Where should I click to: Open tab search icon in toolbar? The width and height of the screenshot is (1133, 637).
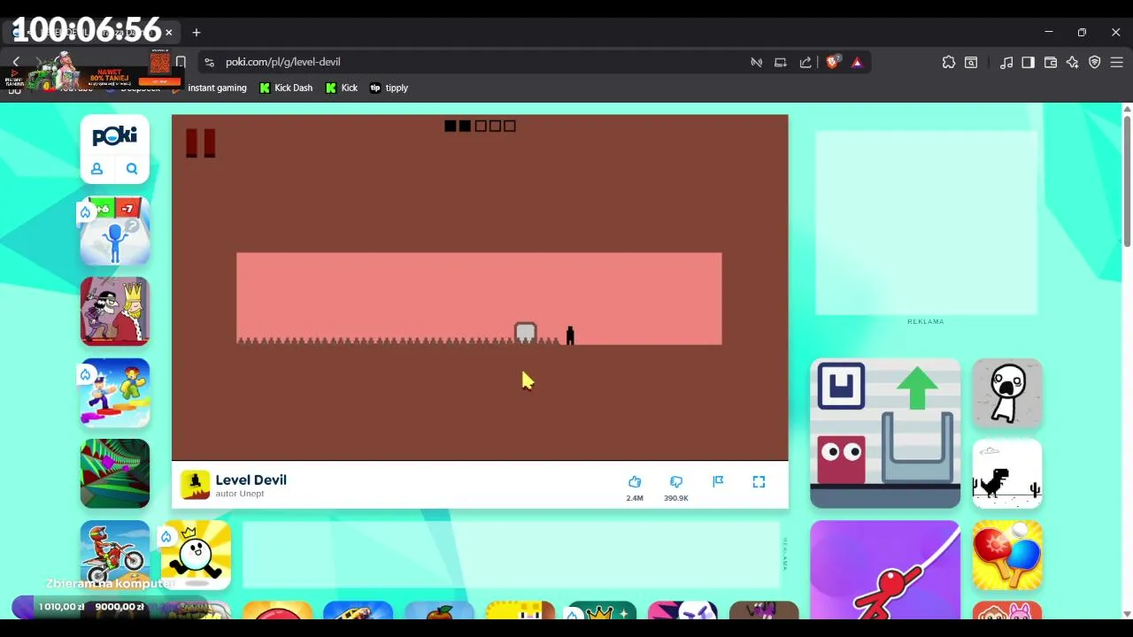pos(971,62)
